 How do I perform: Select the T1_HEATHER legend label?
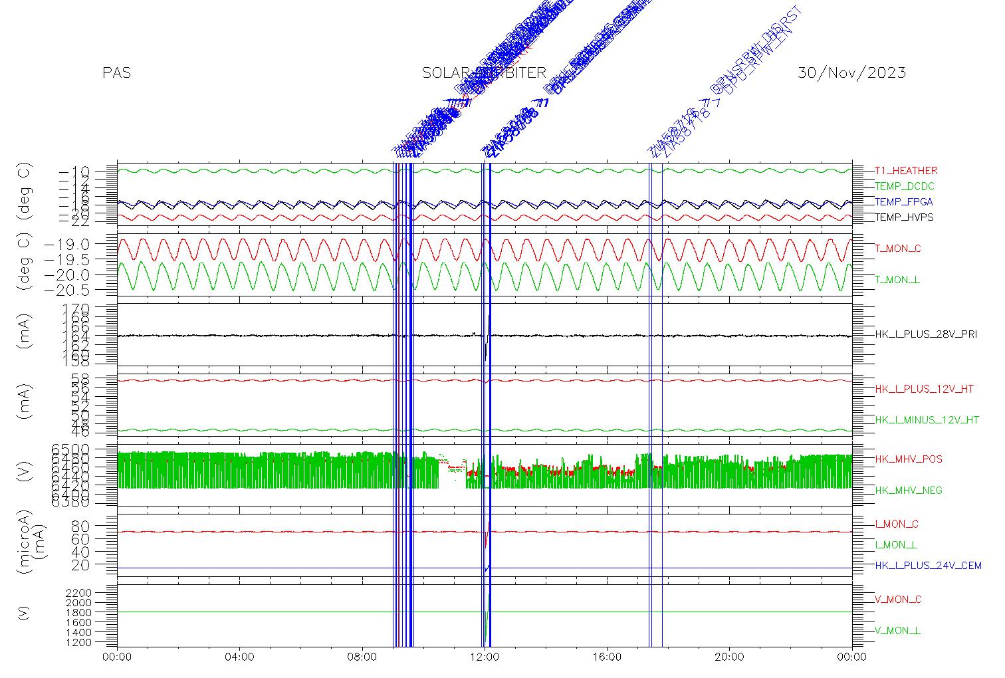(906, 171)
